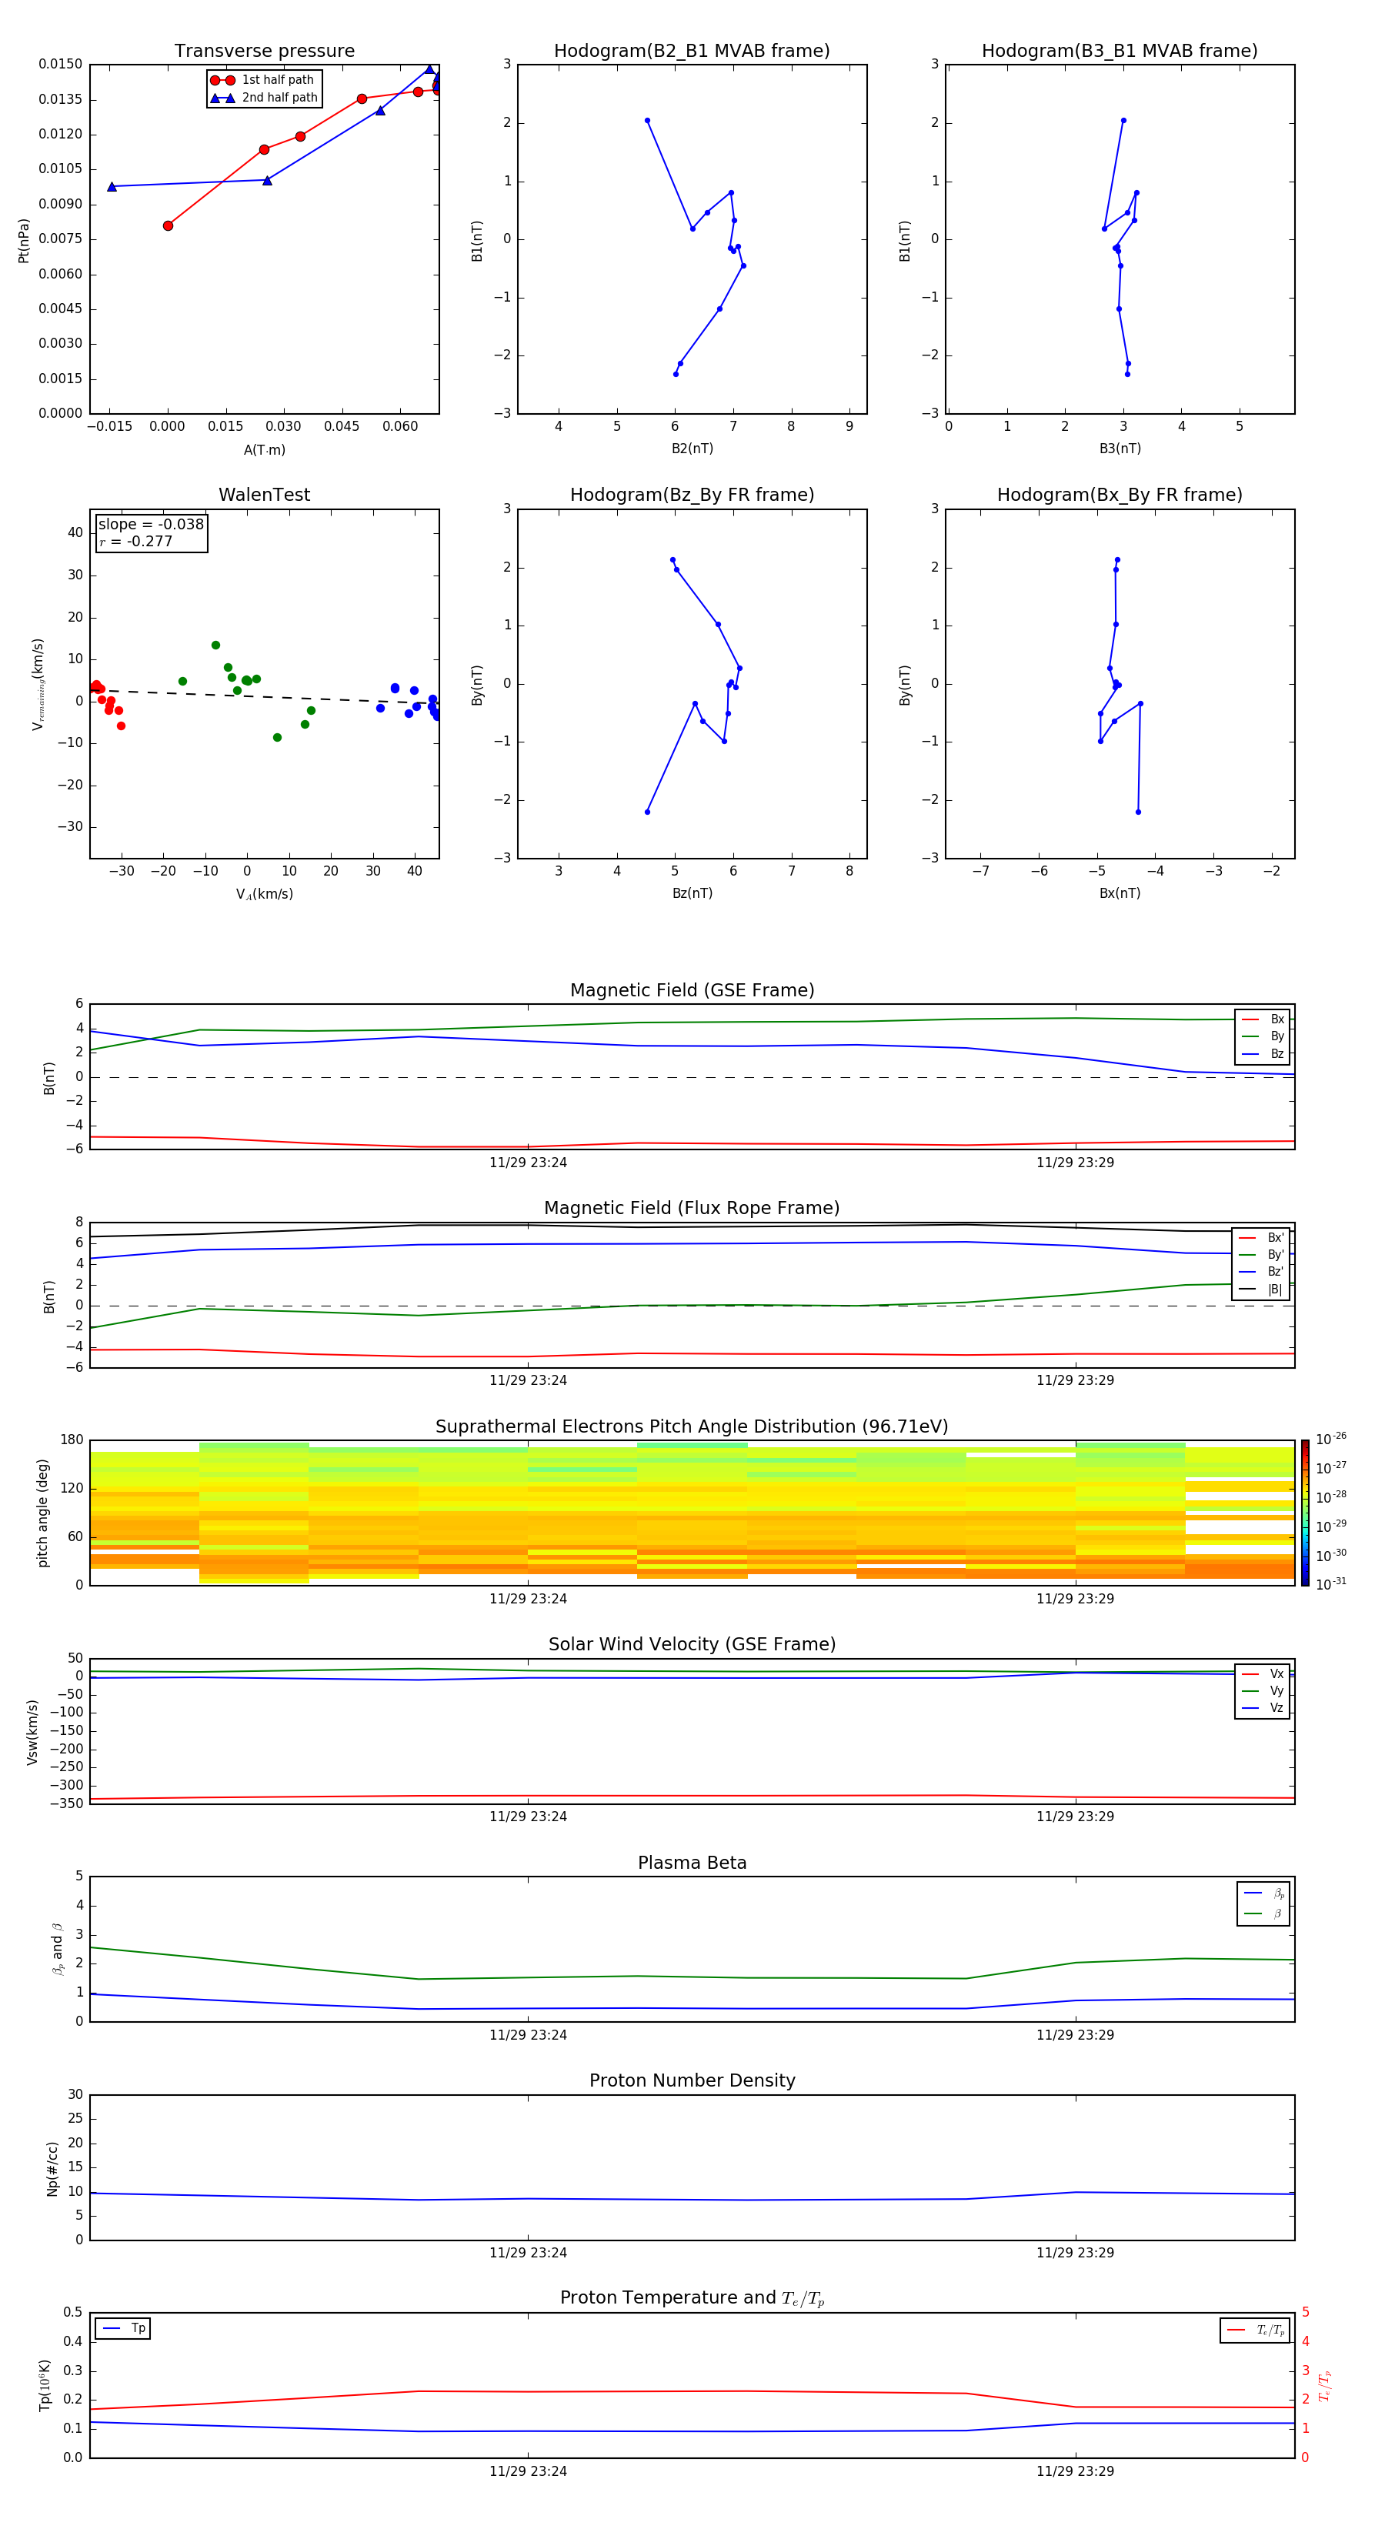Click the "Hodogram(B2_B1 MVAB frame)" title

692,50
